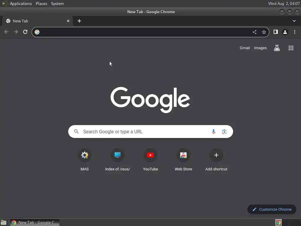The width and height of the screenshot is (301, 226).
Task: Click the date and time clock
Action: pos(284,4)
